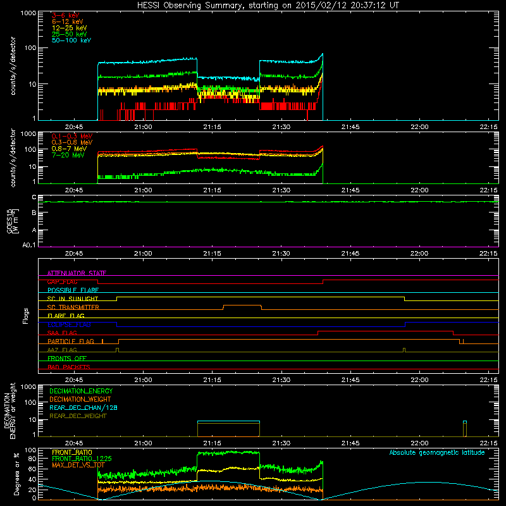Click the Absolute geomagnetic latitude label
This screenshot has width=506, height=506.
click(x=437, y=452)
